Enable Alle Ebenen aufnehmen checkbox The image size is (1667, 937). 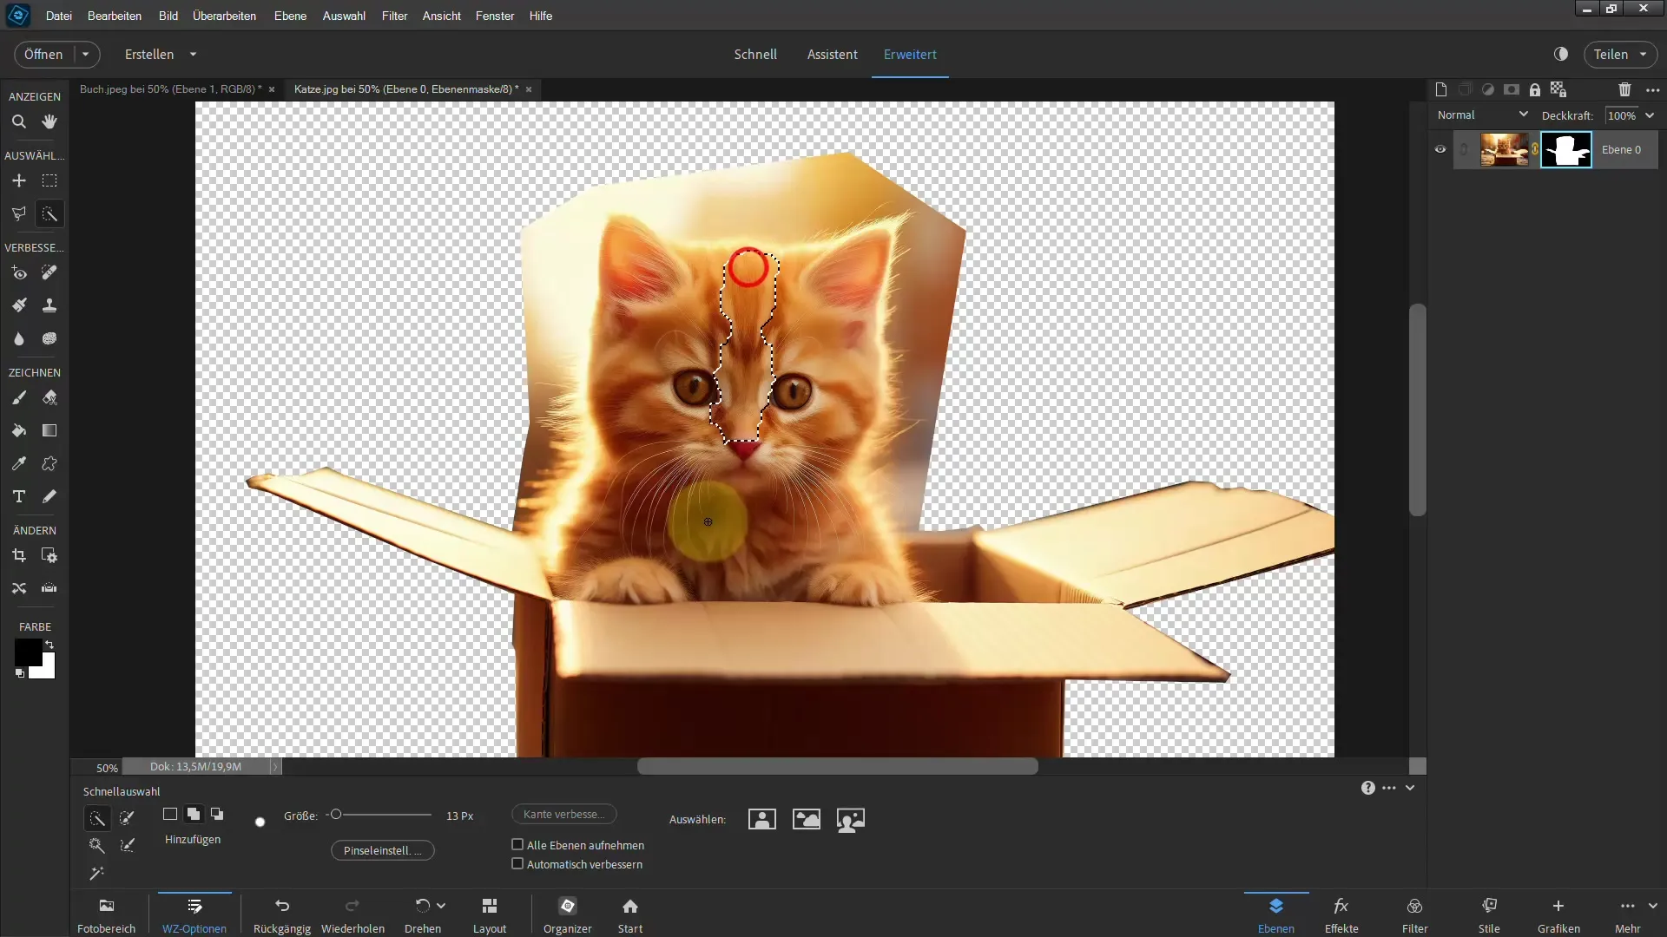[x=517, y=844]
